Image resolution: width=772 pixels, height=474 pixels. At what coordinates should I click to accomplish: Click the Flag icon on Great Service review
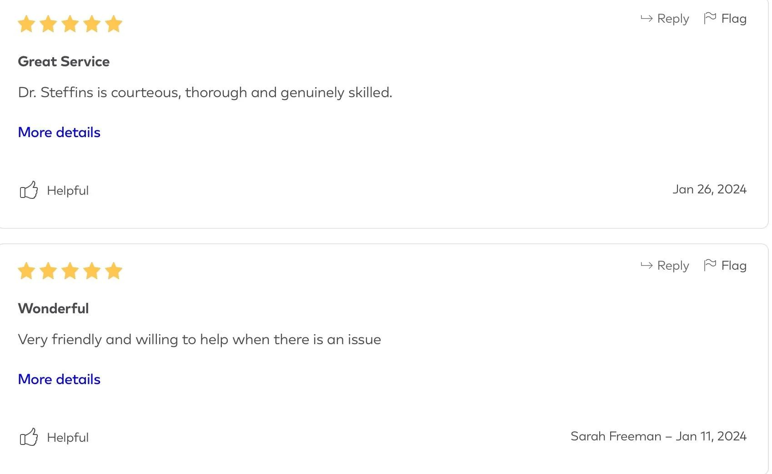coord(710,18)
